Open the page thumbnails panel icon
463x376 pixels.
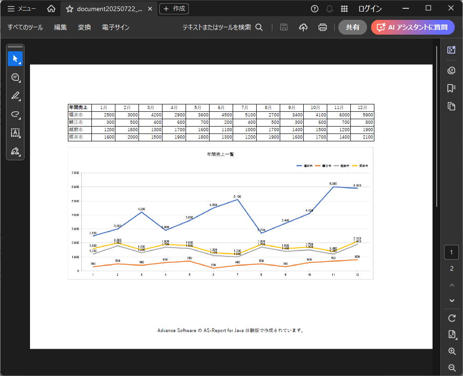click(x=451, y=106)
